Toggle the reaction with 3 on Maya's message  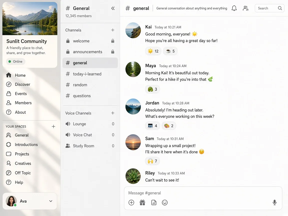click(x=152, y=89)
